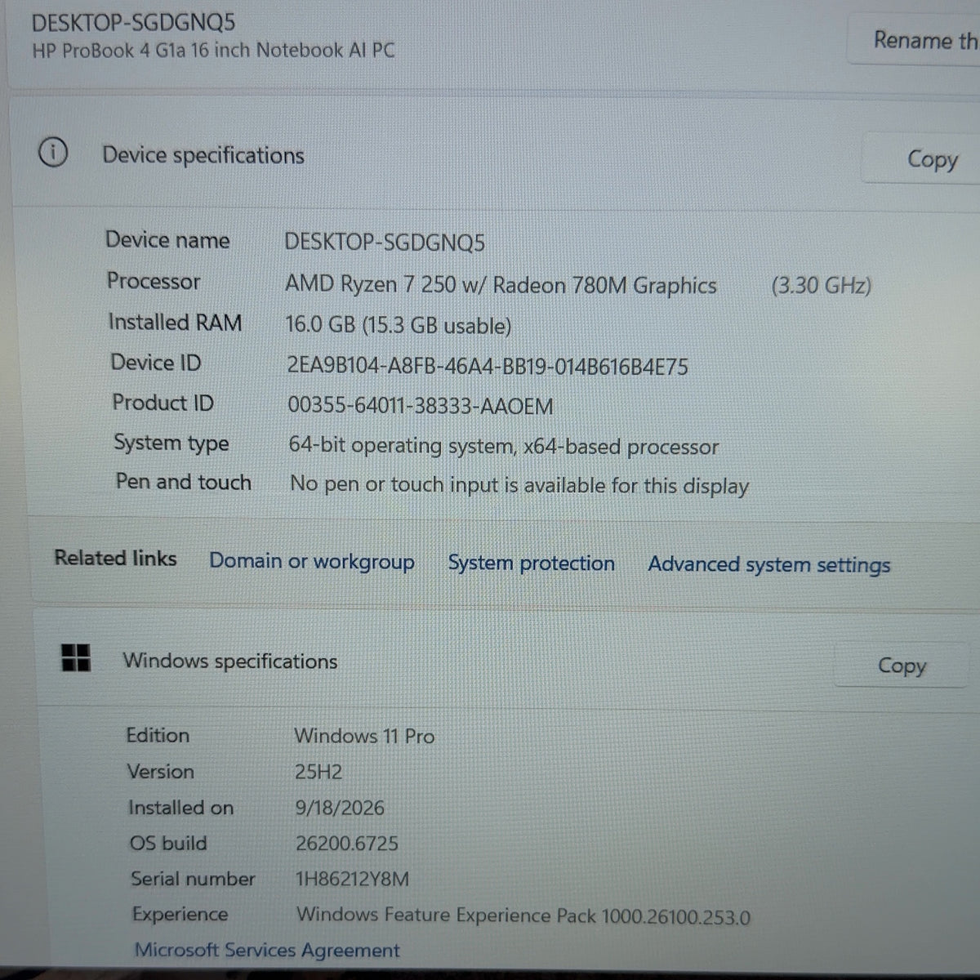Open the System protection link
The image size is (980, 980).
tap(531, 563)
